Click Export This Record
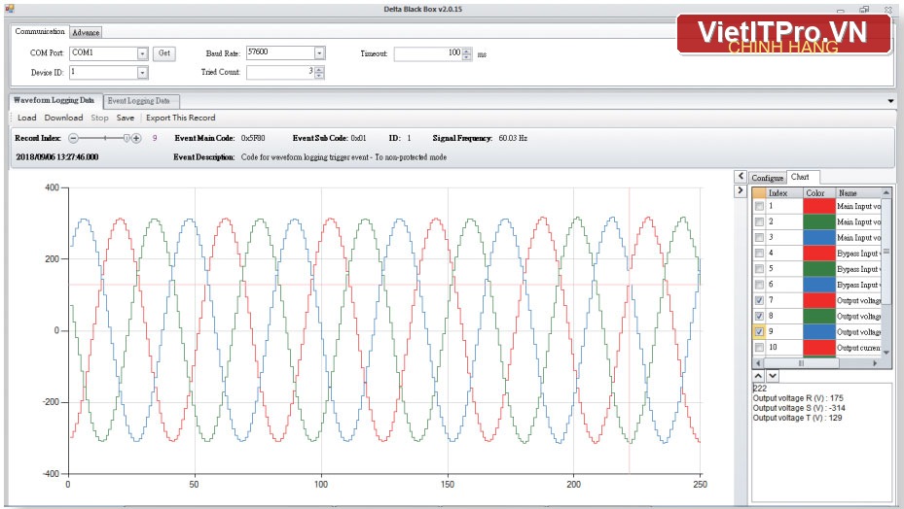The image size is (904, 509). [x=180, y=118]
